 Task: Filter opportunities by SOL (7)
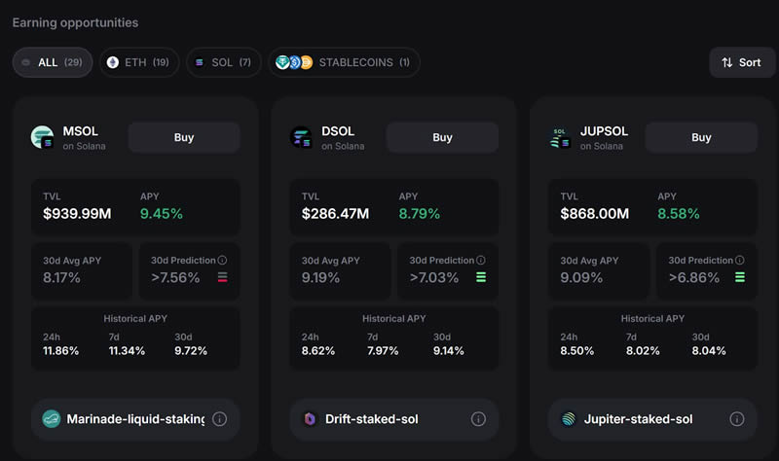pyautogui.click(x=223, y=62)
